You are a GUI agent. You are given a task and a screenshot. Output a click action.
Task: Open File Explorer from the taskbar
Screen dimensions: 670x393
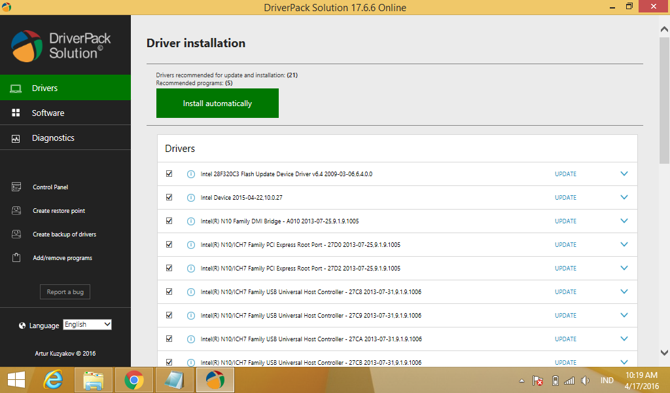coord(94,380)
